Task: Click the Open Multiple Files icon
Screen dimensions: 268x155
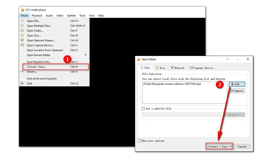Action: coord(22,26)
